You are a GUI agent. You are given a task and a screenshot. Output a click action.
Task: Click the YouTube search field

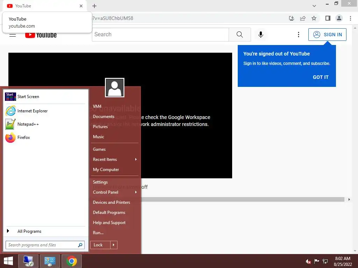point(160,35)
